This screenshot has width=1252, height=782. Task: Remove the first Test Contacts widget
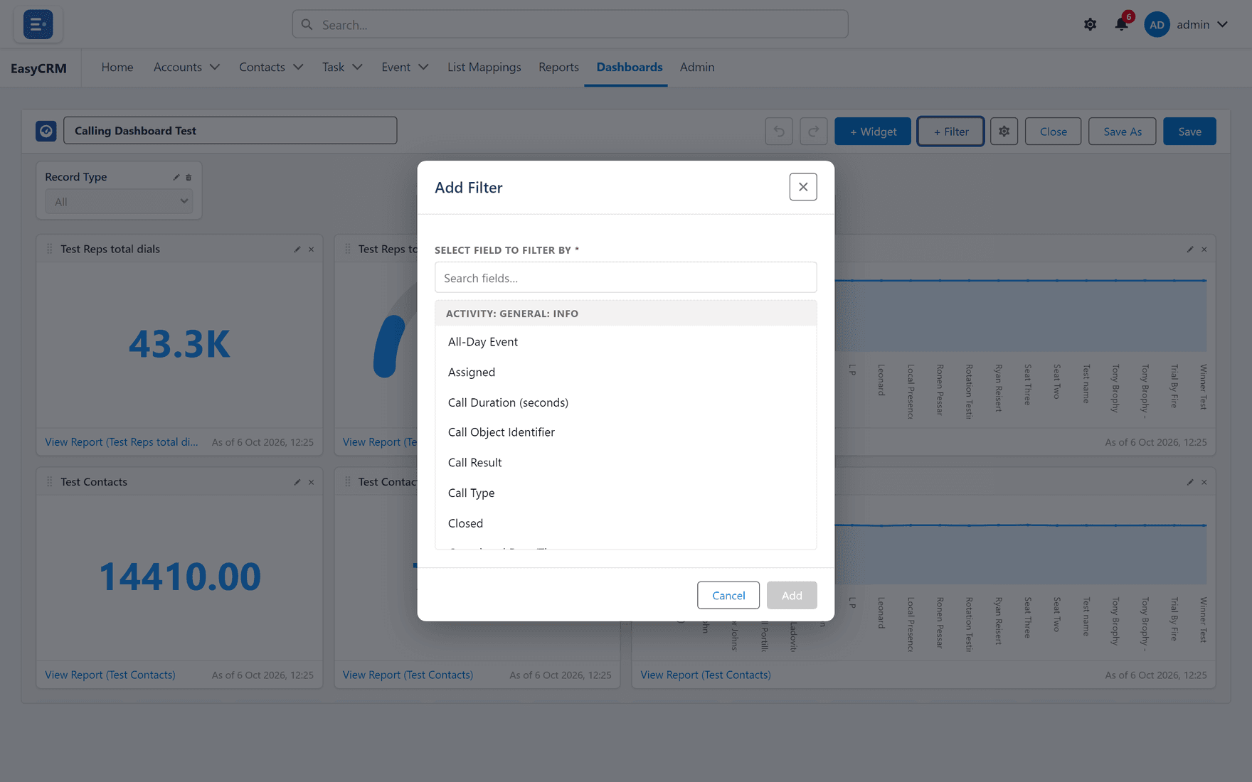311,482
